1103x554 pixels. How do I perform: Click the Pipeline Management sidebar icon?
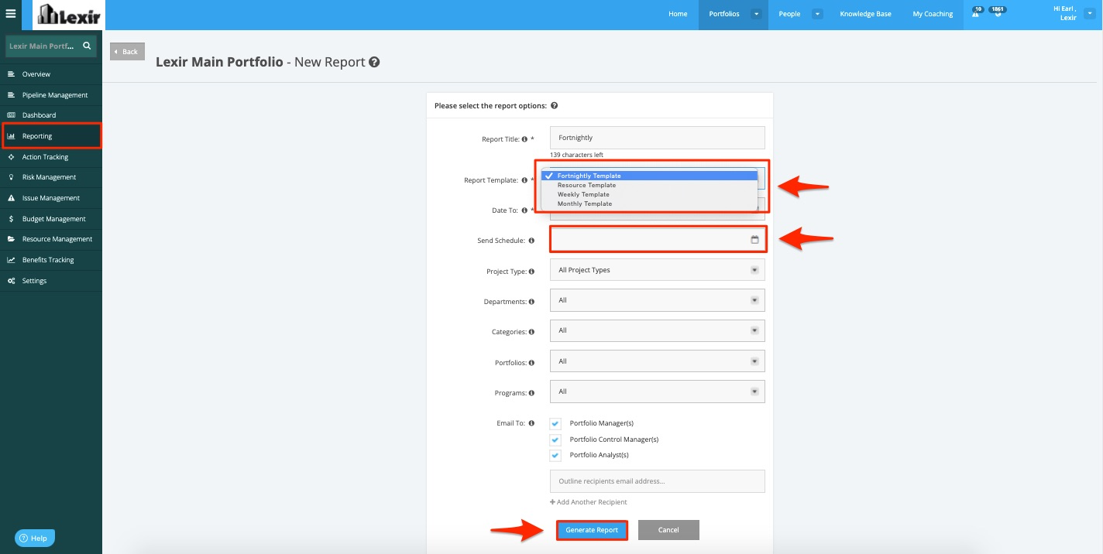tap(11, 95)
